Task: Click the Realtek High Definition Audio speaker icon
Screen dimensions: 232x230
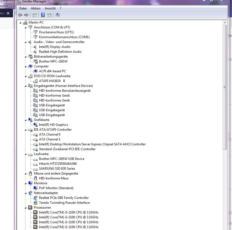Action: pos(35,52)
